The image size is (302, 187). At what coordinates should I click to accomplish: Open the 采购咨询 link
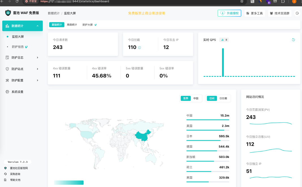[x=15, y=174]
